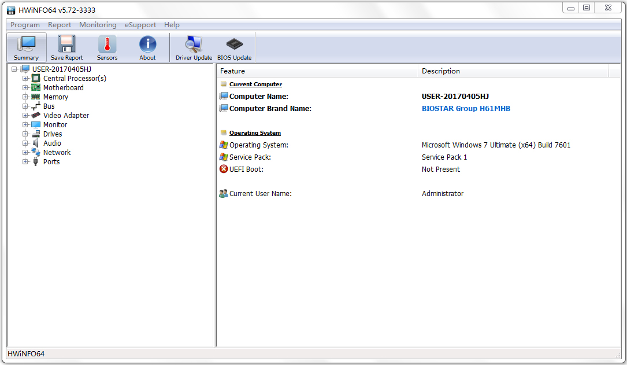Expand the Drives tree node
The image size is (627, 365).
pos(25,134)
